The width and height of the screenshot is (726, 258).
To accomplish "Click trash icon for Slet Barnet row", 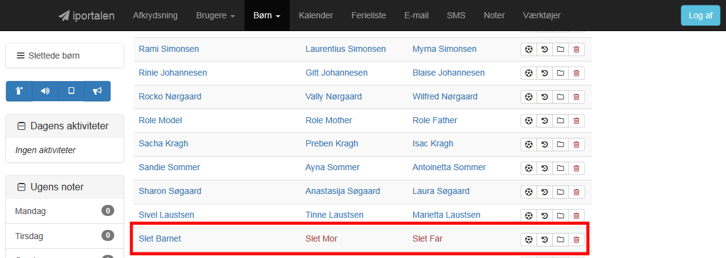I will [576, 240].
